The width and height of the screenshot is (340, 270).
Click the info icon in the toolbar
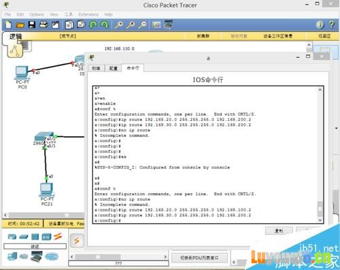320,24
